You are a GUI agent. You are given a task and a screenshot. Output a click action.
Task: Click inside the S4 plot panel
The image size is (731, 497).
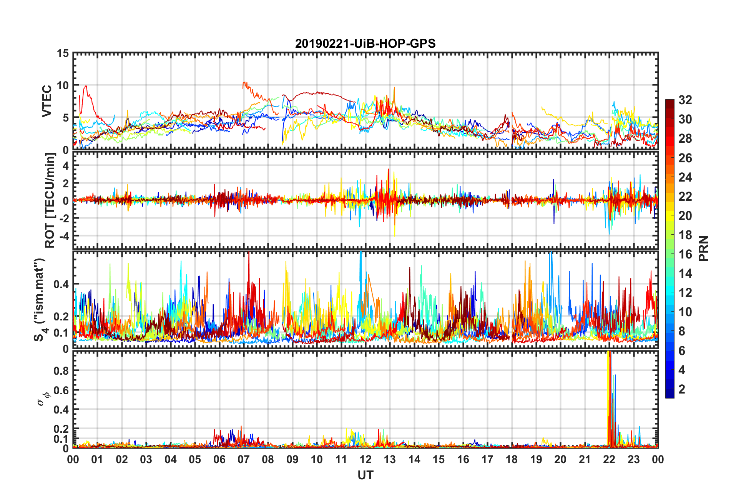coord(365,300)
